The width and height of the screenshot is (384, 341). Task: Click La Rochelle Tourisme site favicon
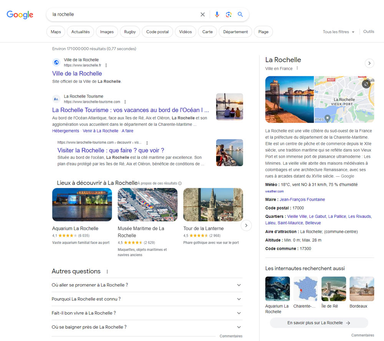[x=56, y=99]
